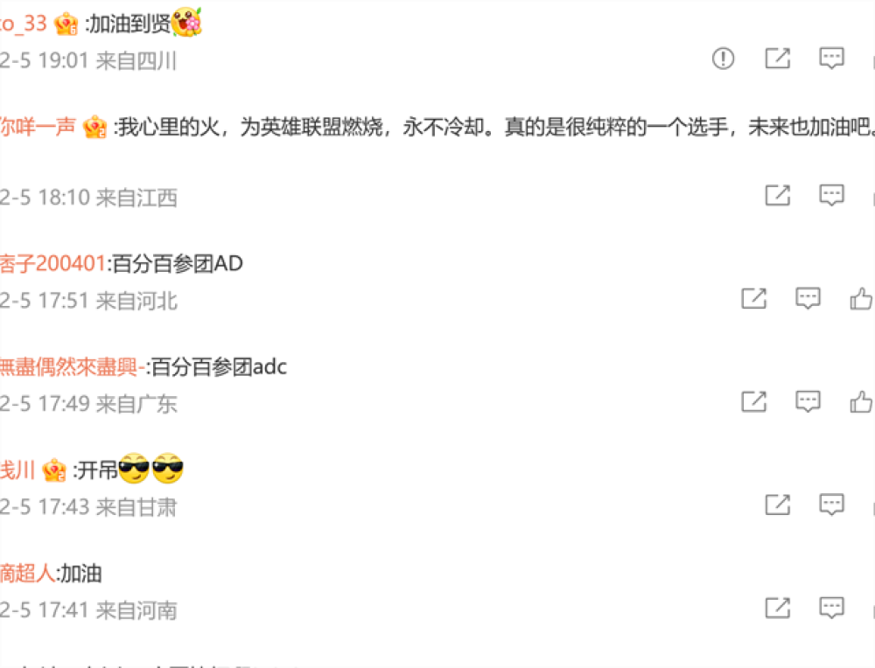This screenshot has width=875, height=668.
Task: Repost the 17:41 加油 comment from 河南
Action: point(777,608)
